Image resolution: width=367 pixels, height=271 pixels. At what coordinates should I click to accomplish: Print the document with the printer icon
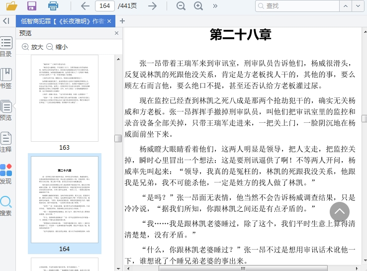[x=53, y=6]
